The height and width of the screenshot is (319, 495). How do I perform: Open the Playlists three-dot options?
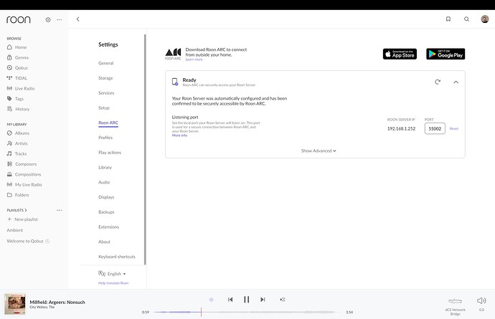60,210
